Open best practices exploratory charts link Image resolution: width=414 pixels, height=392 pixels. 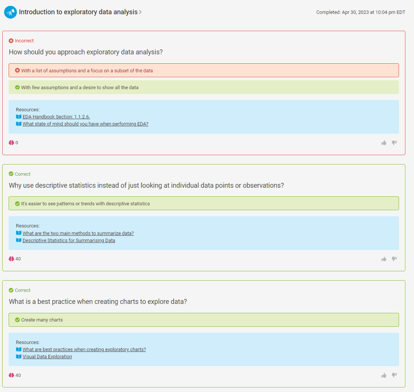point(84,349)
